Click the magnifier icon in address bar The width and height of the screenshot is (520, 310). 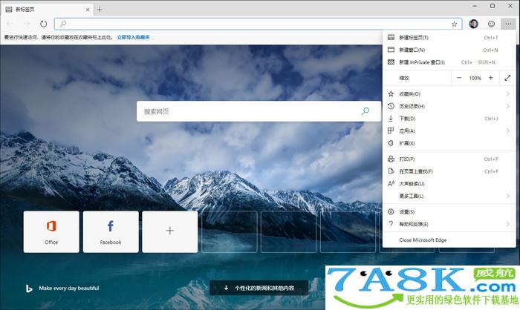tap(62, 24)
